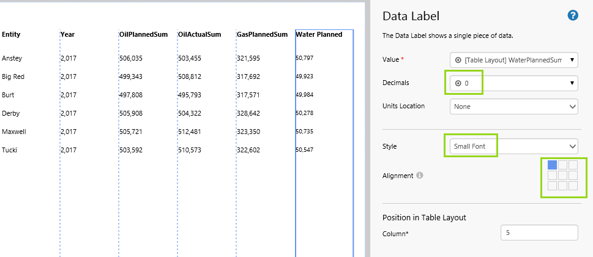
Task: Select top-right alignment cell
Action: coord(573,165)
